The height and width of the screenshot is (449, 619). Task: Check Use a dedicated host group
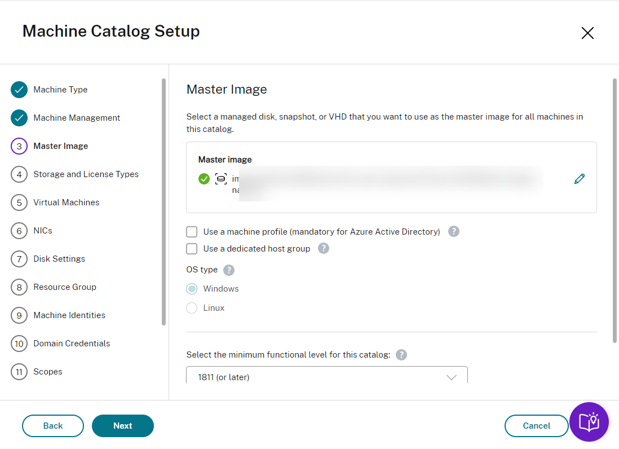point(192,249)
